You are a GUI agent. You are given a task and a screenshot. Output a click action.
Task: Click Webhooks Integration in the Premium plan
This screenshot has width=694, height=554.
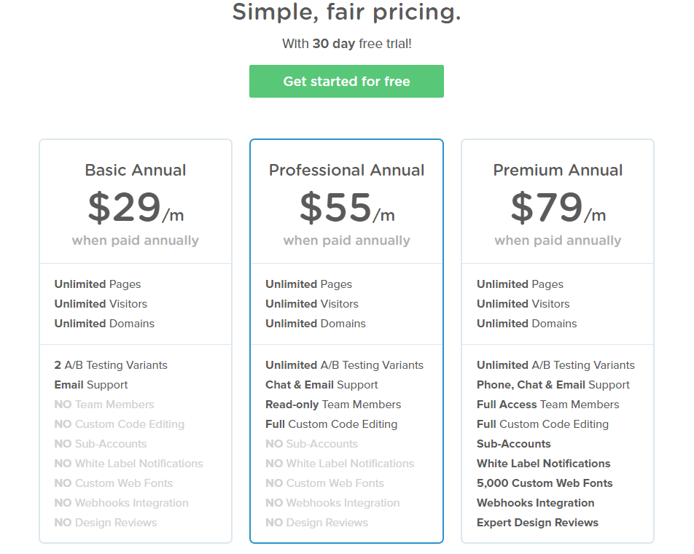[535, 503]
